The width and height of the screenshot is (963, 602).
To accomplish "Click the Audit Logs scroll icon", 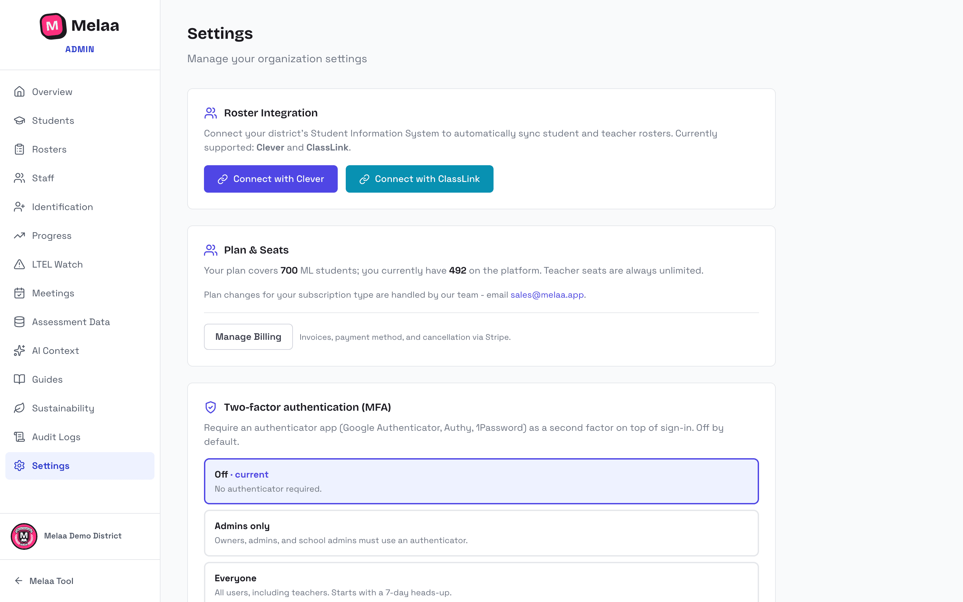I will 19,437.
